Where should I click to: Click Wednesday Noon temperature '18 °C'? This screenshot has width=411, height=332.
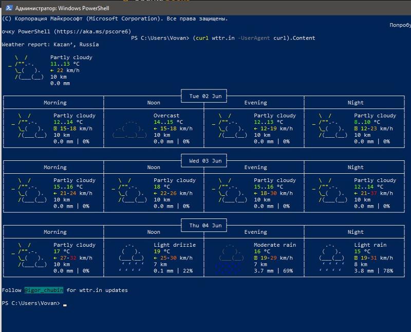pyautogui.click(x=161, y=187)
